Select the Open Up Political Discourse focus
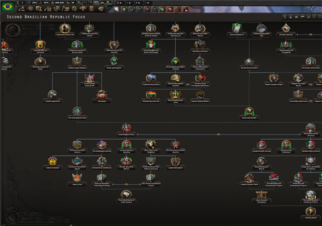This screenshot has width=322, height=226. (x=40, y=47)
